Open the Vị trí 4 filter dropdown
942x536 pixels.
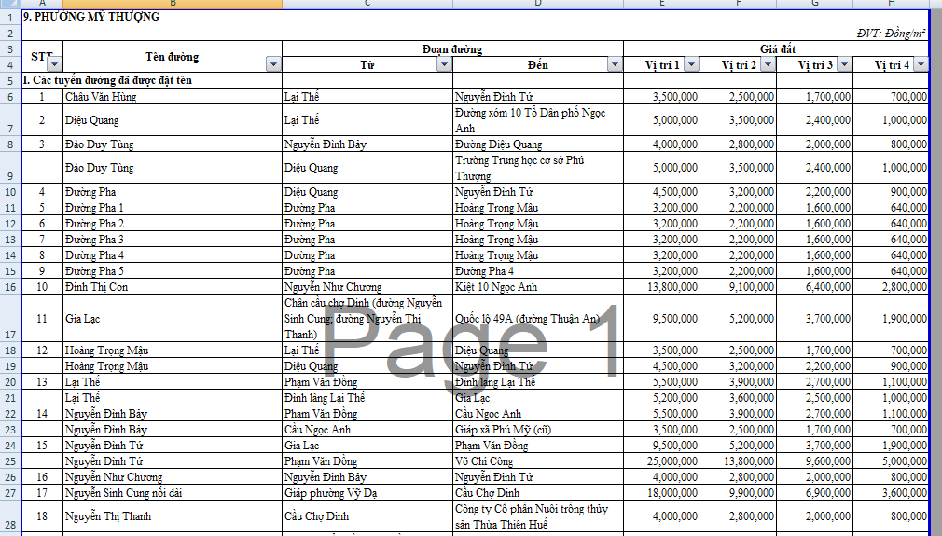921,64
